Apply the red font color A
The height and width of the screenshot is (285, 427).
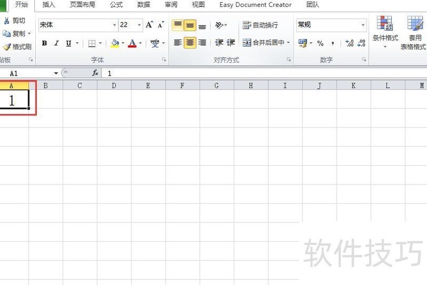[132, 43]
